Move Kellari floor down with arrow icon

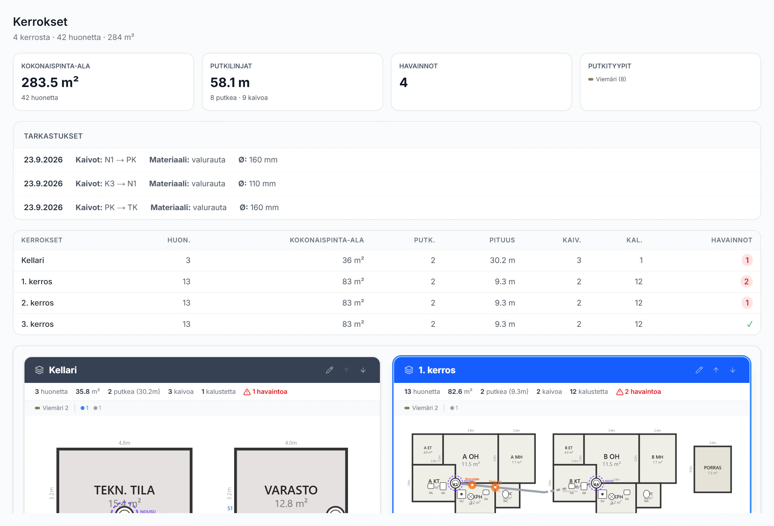tap(363, 370)
